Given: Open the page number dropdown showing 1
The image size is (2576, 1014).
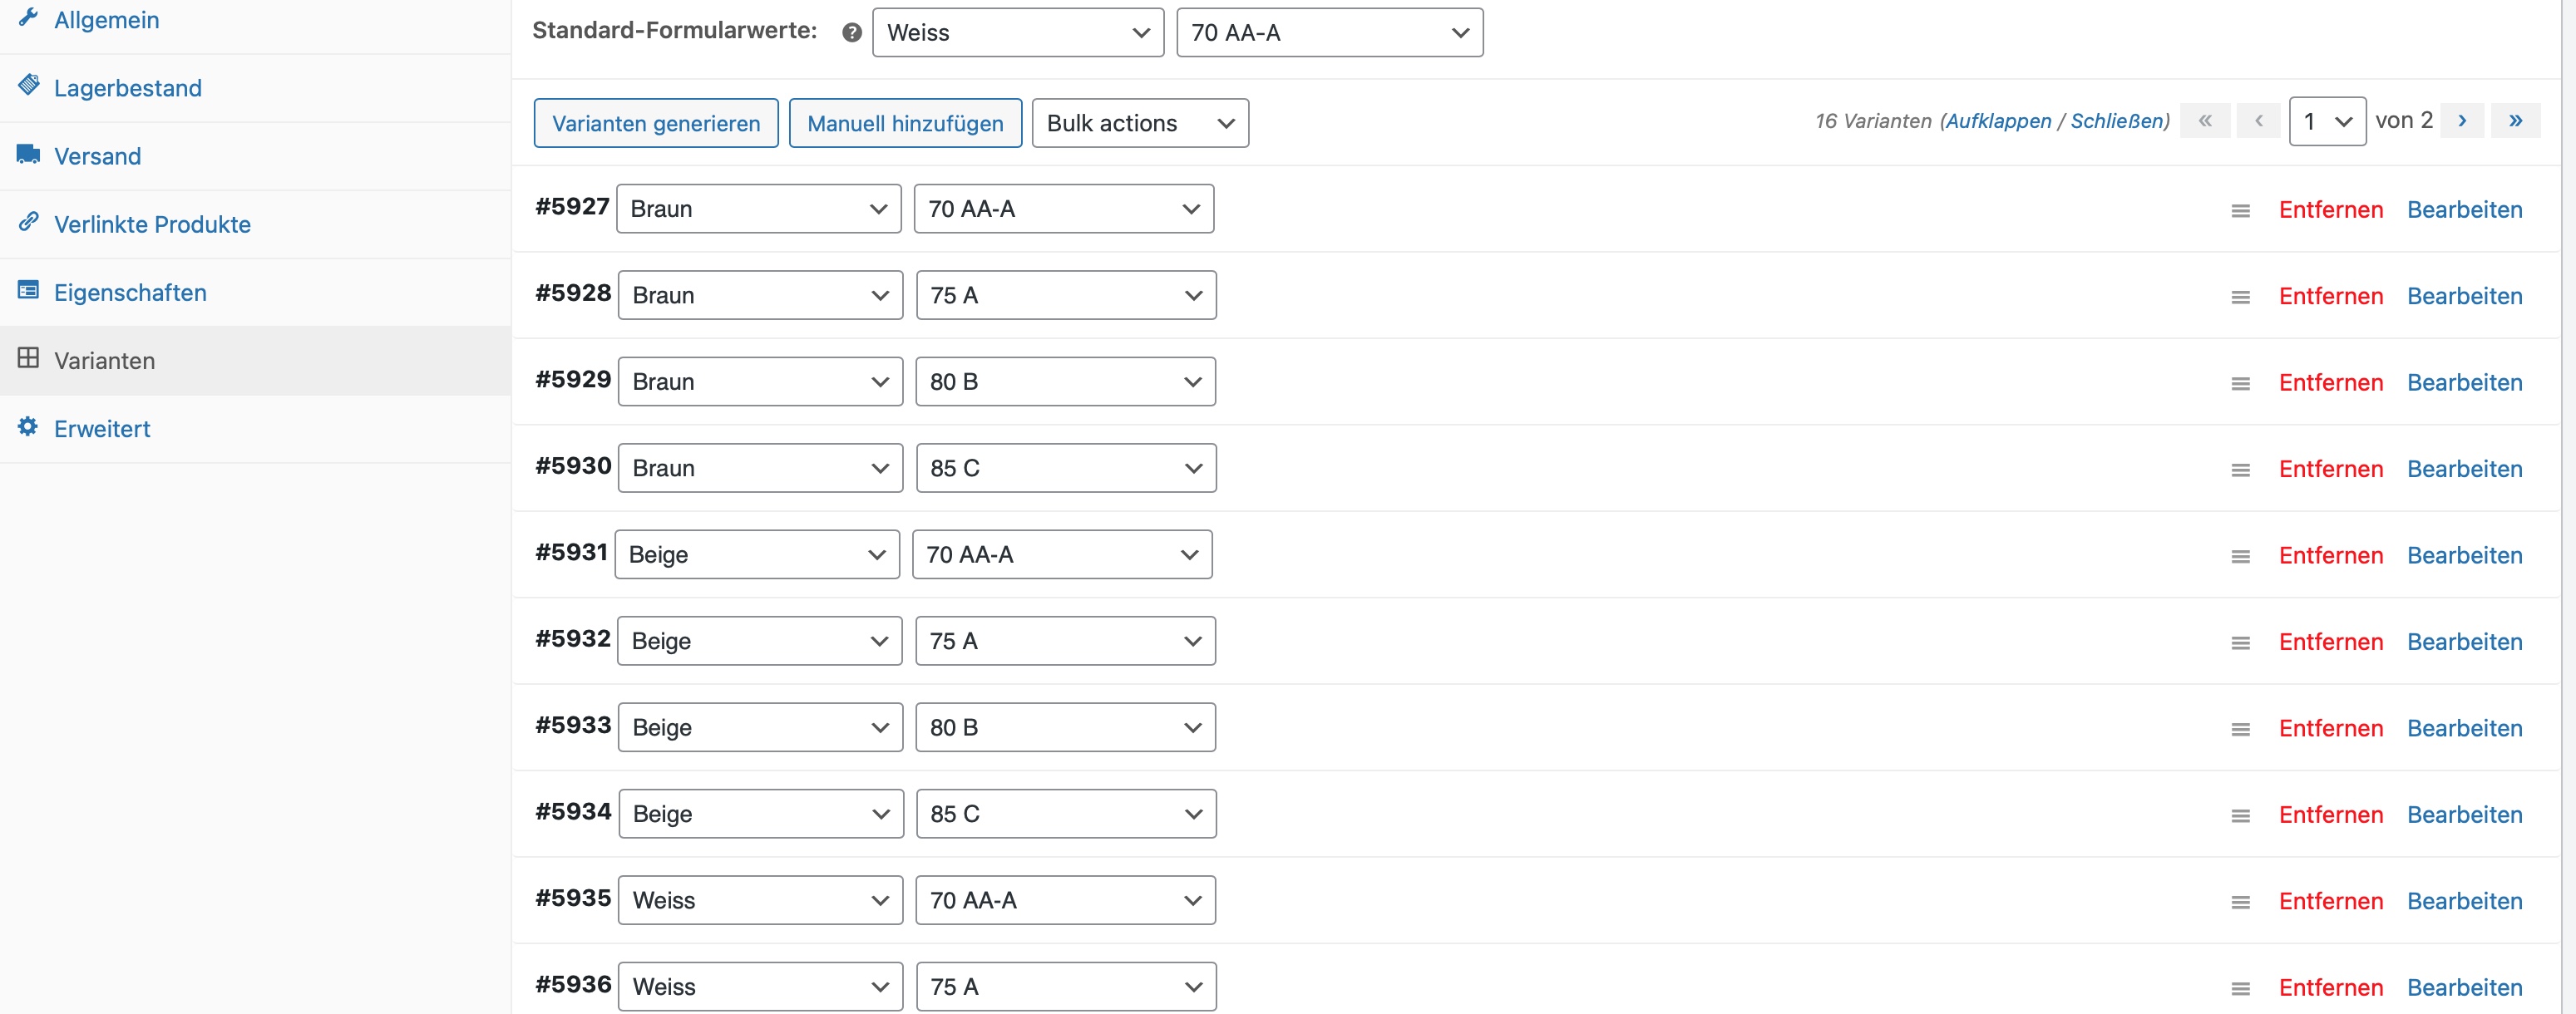Looking at the screenshot, I should [x=2327, y=121].
